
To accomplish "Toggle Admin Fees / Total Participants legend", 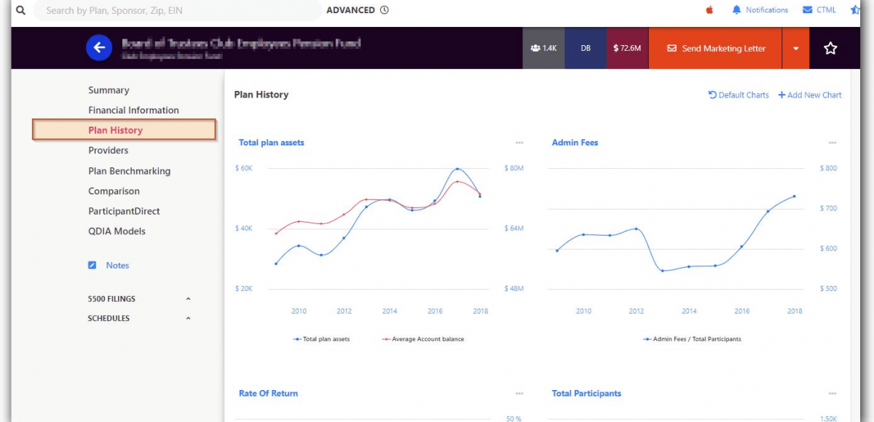I will click(x=692, y=339).
